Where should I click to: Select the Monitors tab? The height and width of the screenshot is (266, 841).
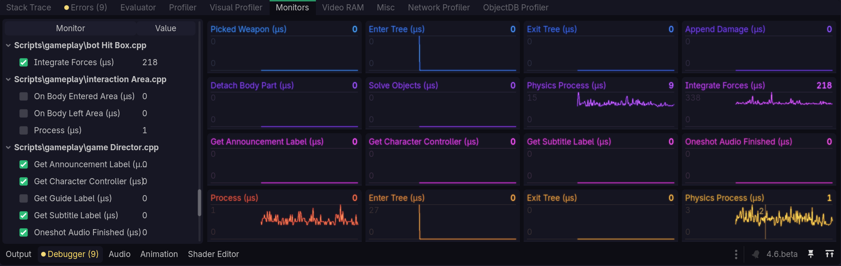pyautogui.click(x=292, y=8)
